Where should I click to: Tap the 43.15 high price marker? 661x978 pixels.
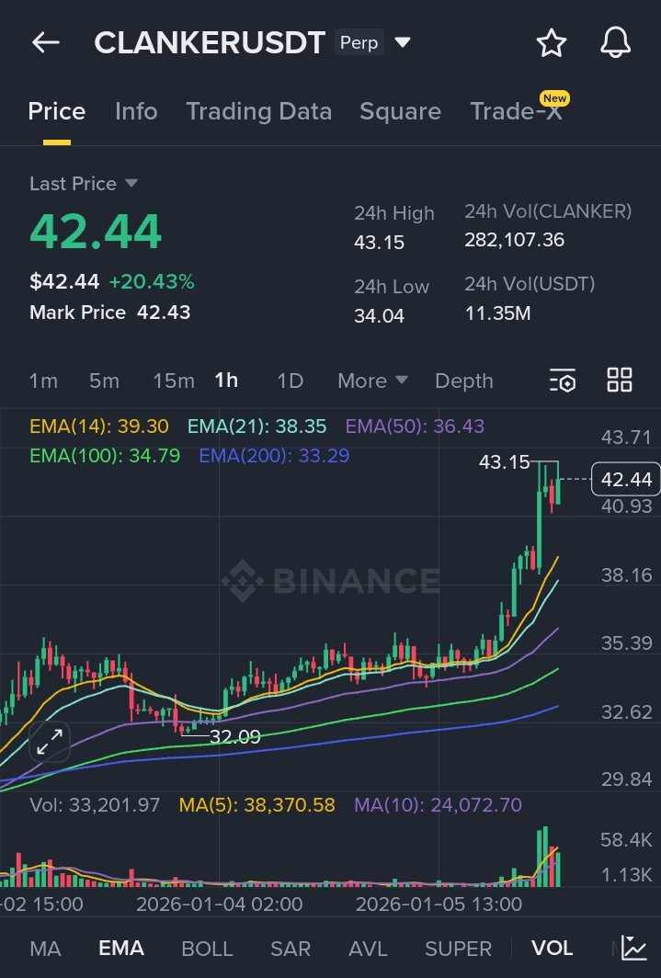[x=504, y=461]
